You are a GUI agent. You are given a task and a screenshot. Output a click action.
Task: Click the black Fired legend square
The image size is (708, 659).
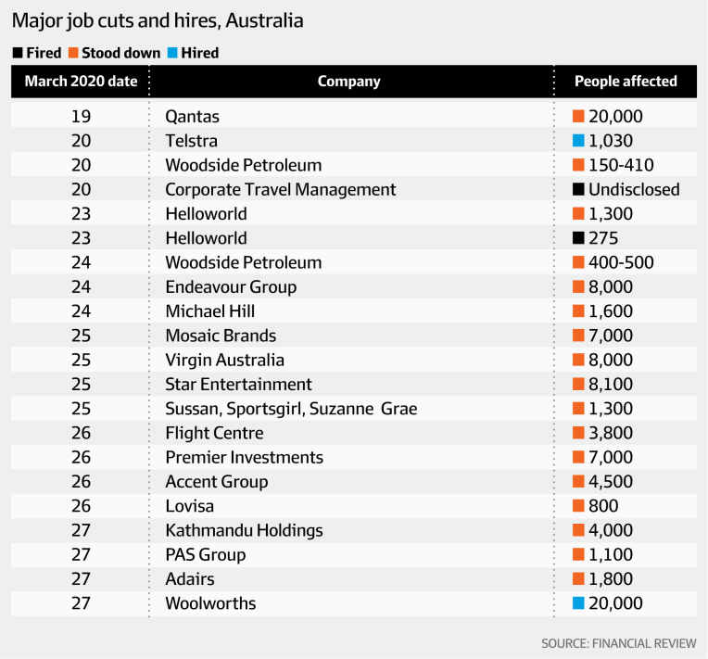pyautogui.click(x=18, y=53)
